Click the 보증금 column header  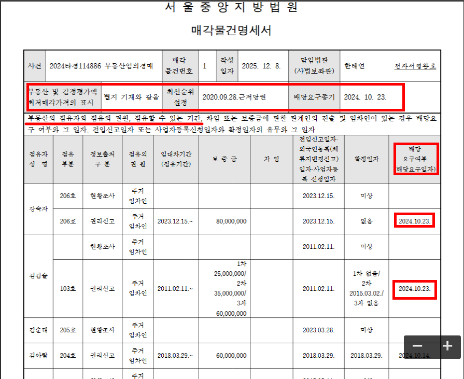pyautogui.click(x=224, y=159)
